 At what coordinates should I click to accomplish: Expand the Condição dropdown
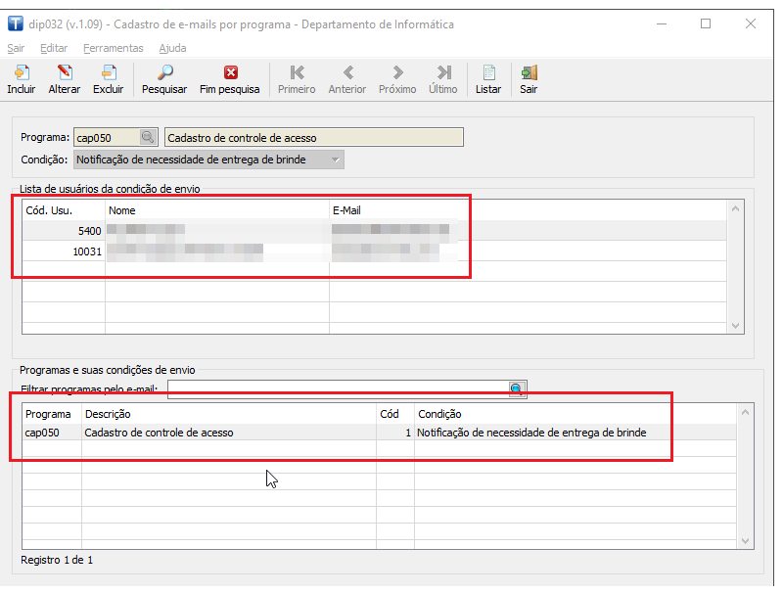click(x=336, y=160)
